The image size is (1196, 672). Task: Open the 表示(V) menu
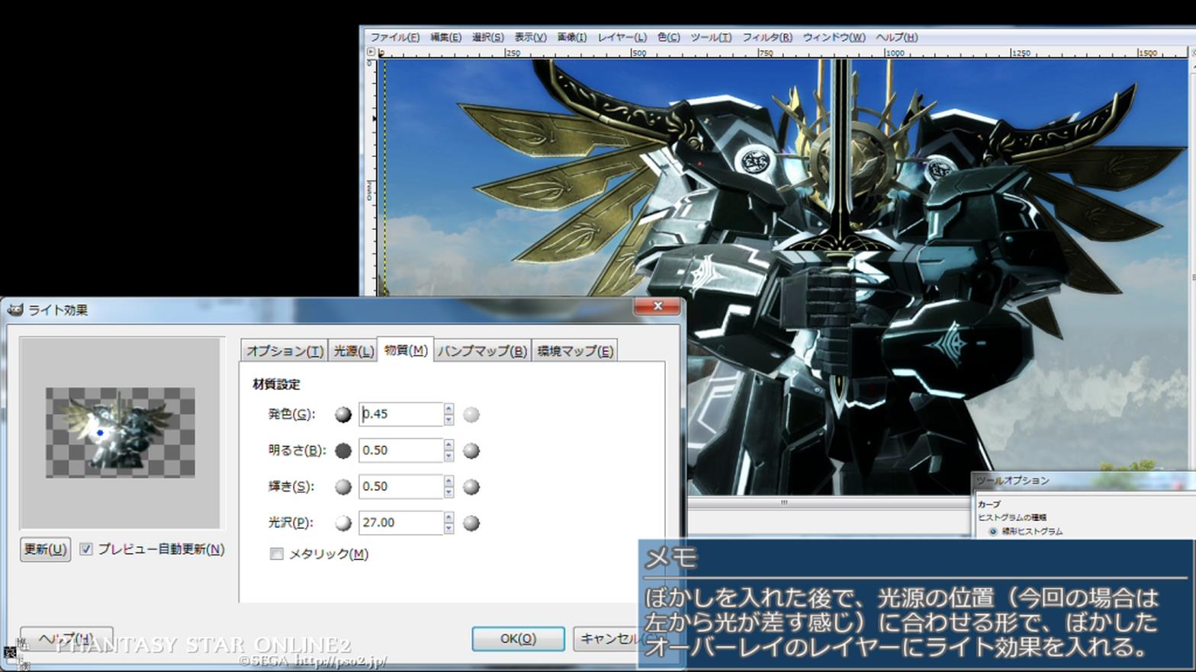530,37
